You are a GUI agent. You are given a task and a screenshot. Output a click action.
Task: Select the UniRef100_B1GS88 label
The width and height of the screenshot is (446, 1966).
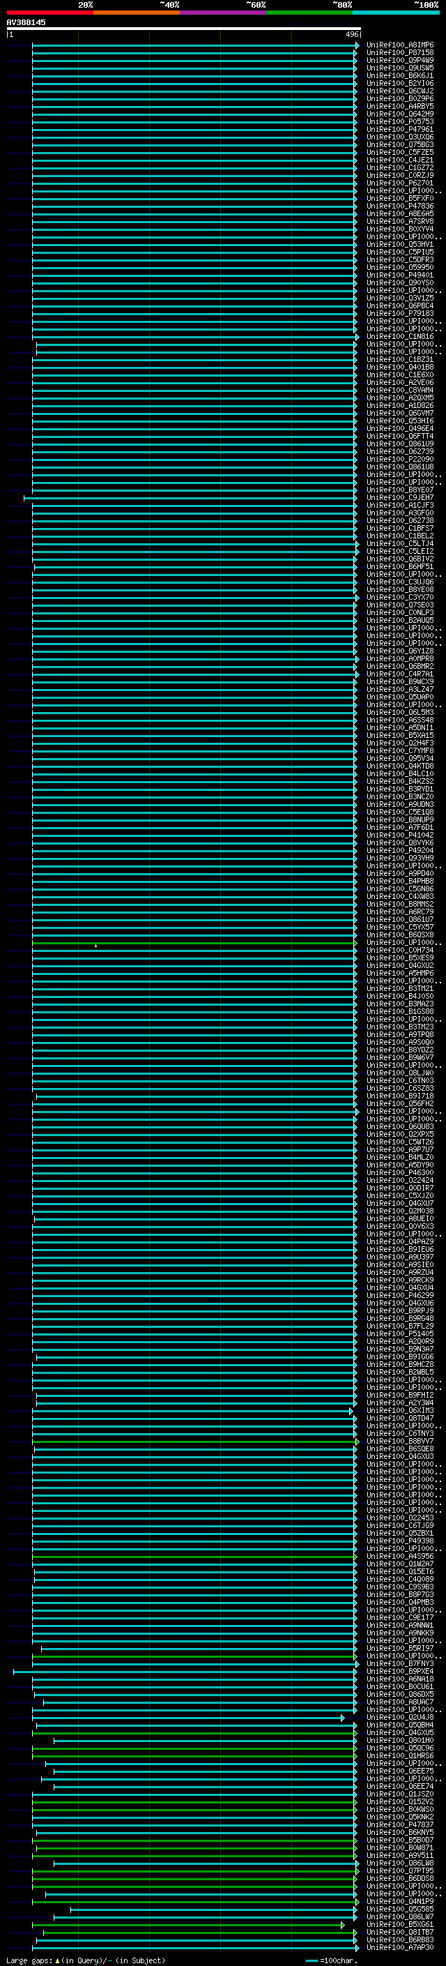coord(400,1011)
